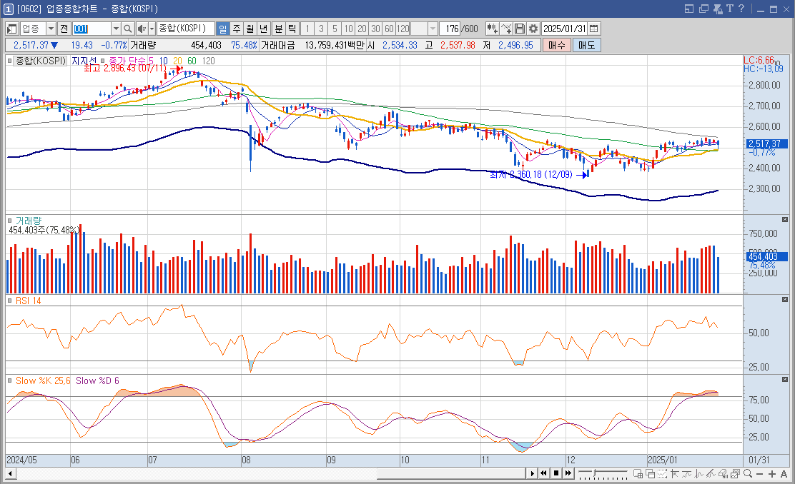Focus the 001 code input field
The width and height of the screenshot is (795, 484).
[x=92, y=29]
